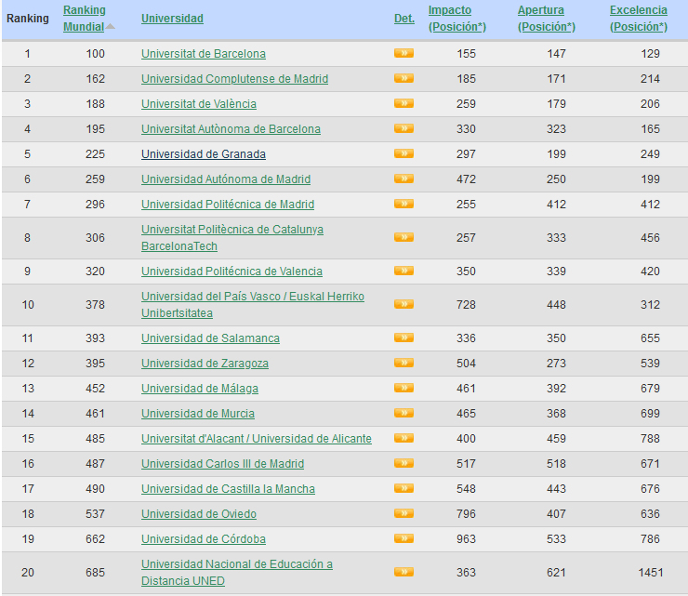Open details icon for Universidad de Castilla la Mancha
The height and width of the screenshot is (596, 688).
404,488
